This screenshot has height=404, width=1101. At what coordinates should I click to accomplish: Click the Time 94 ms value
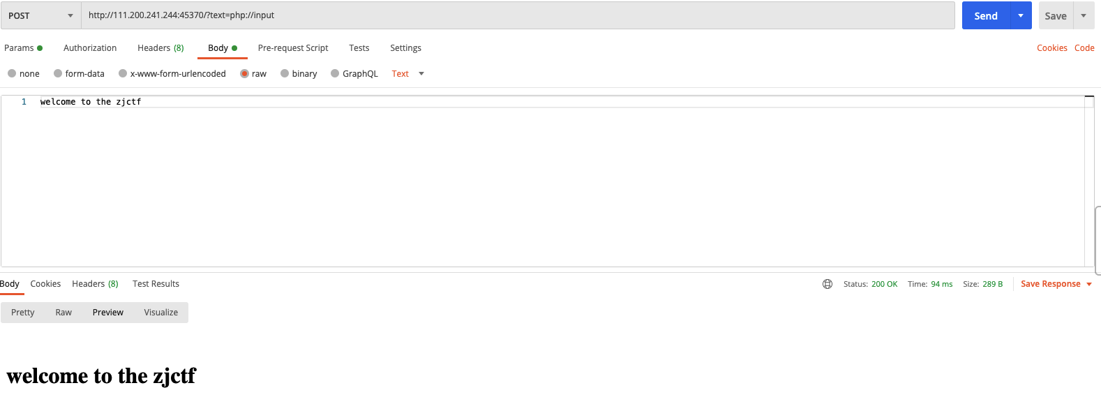941,284
